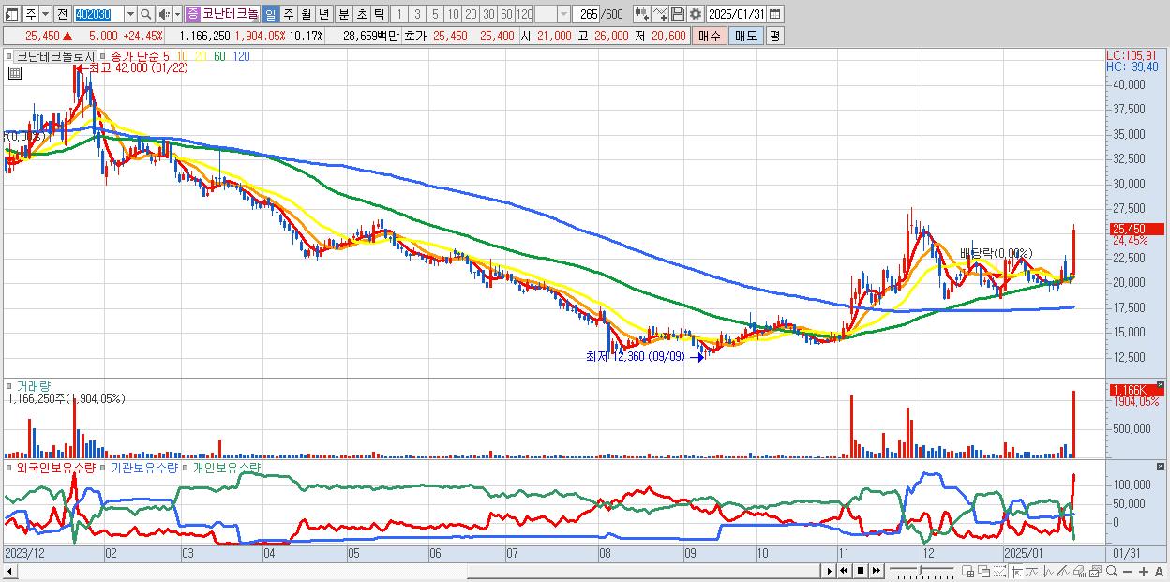The image size is (1170, 582).
Task: Click the play button in bottom bar
Action: point(830,571)
